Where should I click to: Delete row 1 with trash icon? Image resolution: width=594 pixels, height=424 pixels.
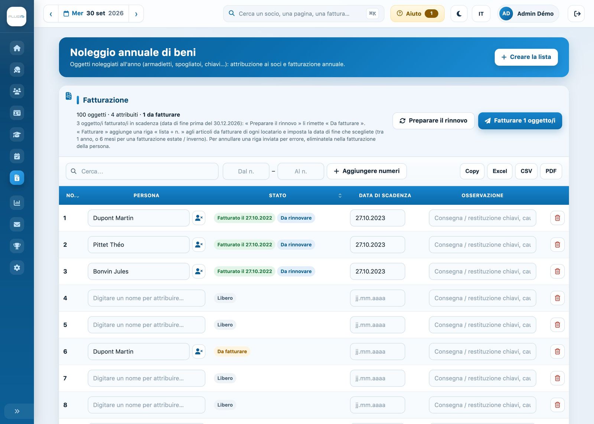click(x=557, y=218)
